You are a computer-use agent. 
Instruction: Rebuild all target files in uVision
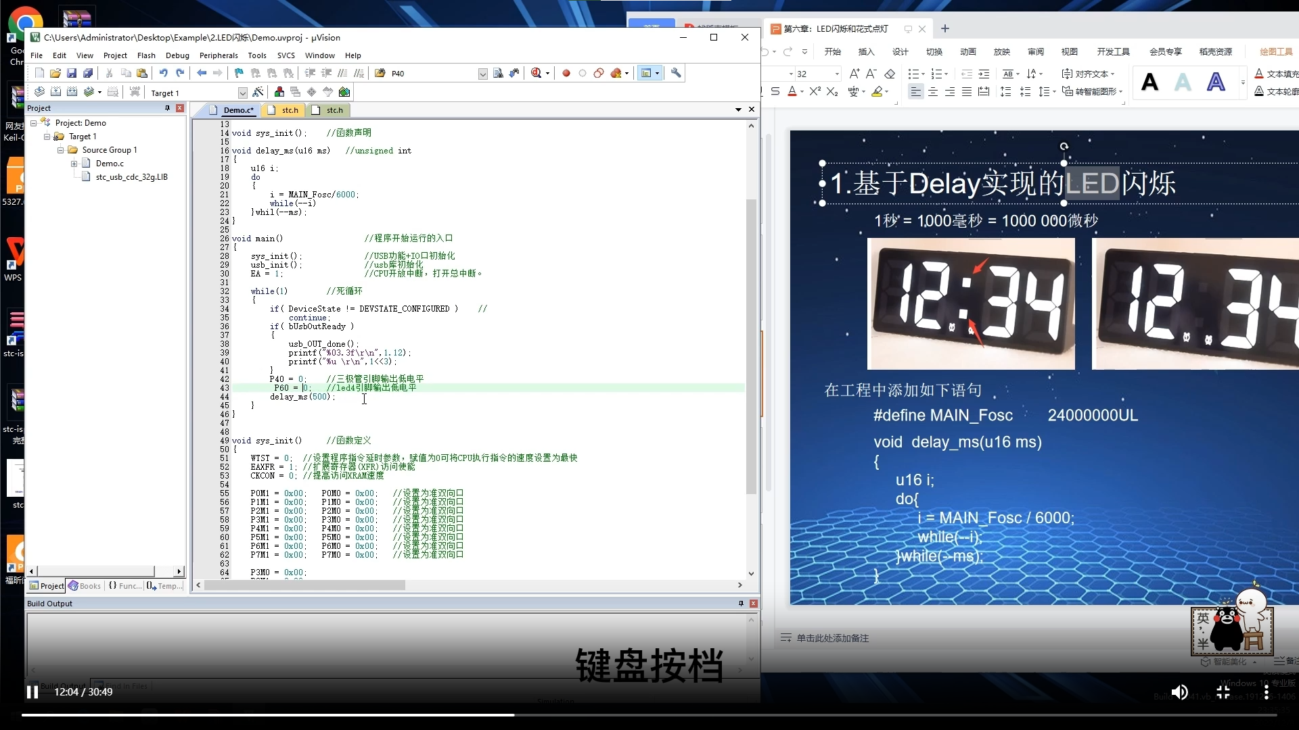[72, 92]
